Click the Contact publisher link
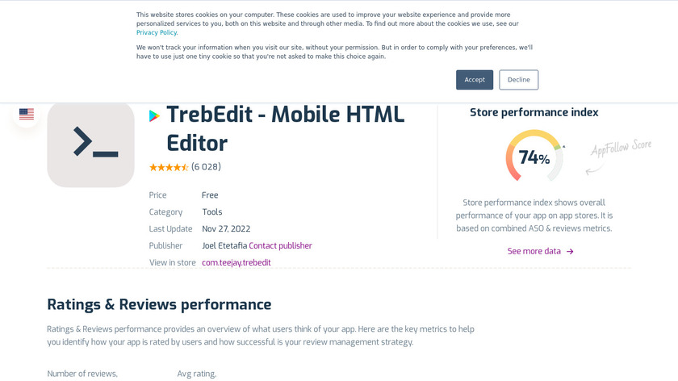The width and height of the screenshot is (678, 381). [x=280, y=245]
